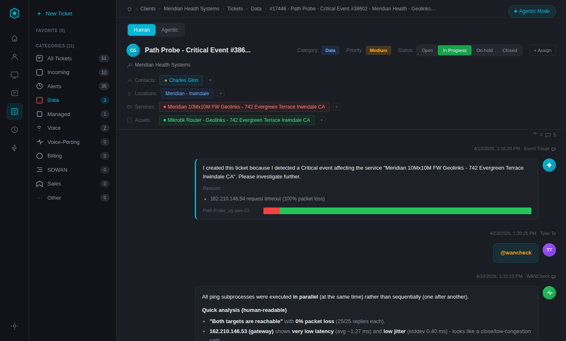Image resolution: width=566 pixels, height=341 pixels.
Task: Open settings gear at rail bottom
Action: click(15, 326)
